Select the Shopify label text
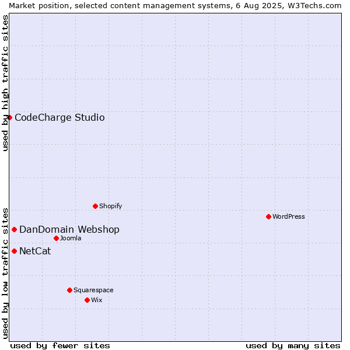This screenshot has height=350, width=350. tap(111, 206)
